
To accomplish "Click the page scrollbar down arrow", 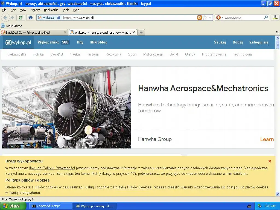I will (x=278, y=194).
